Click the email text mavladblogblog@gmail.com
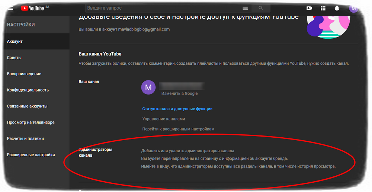 click(144, 29)
